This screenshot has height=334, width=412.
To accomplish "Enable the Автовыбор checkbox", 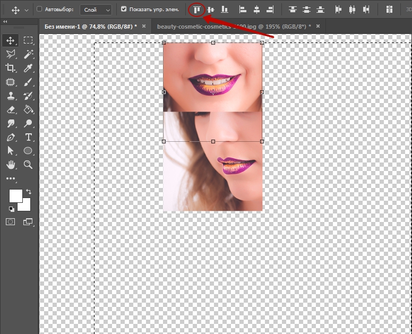I will [x=39, y=9].
